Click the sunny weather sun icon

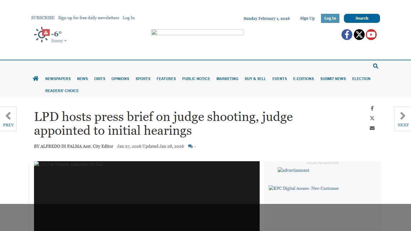[x=42, y=35]
